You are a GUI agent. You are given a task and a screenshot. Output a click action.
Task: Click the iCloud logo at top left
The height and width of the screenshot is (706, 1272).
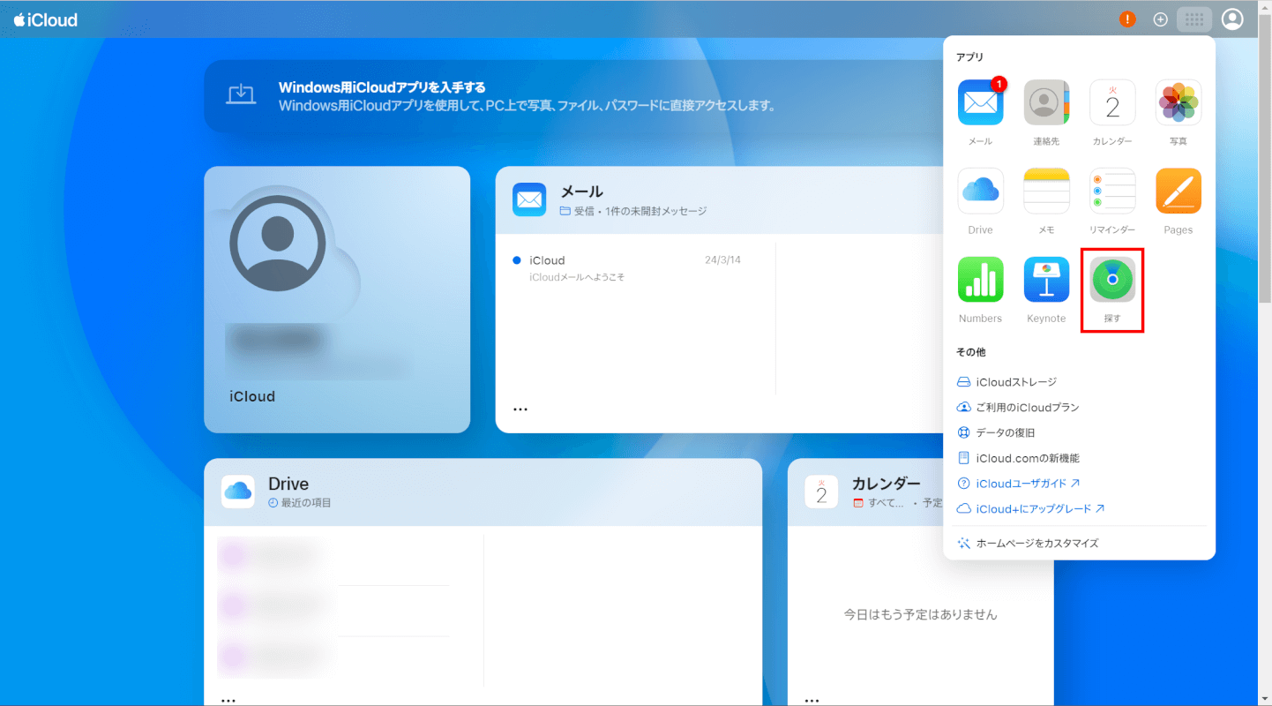click(46, 19)
